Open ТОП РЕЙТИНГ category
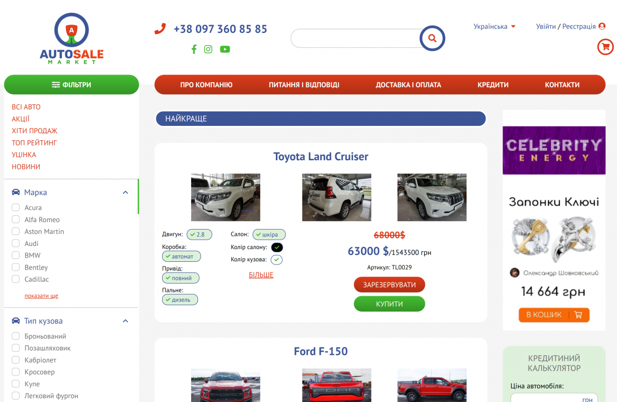 (x=34, y=143)
